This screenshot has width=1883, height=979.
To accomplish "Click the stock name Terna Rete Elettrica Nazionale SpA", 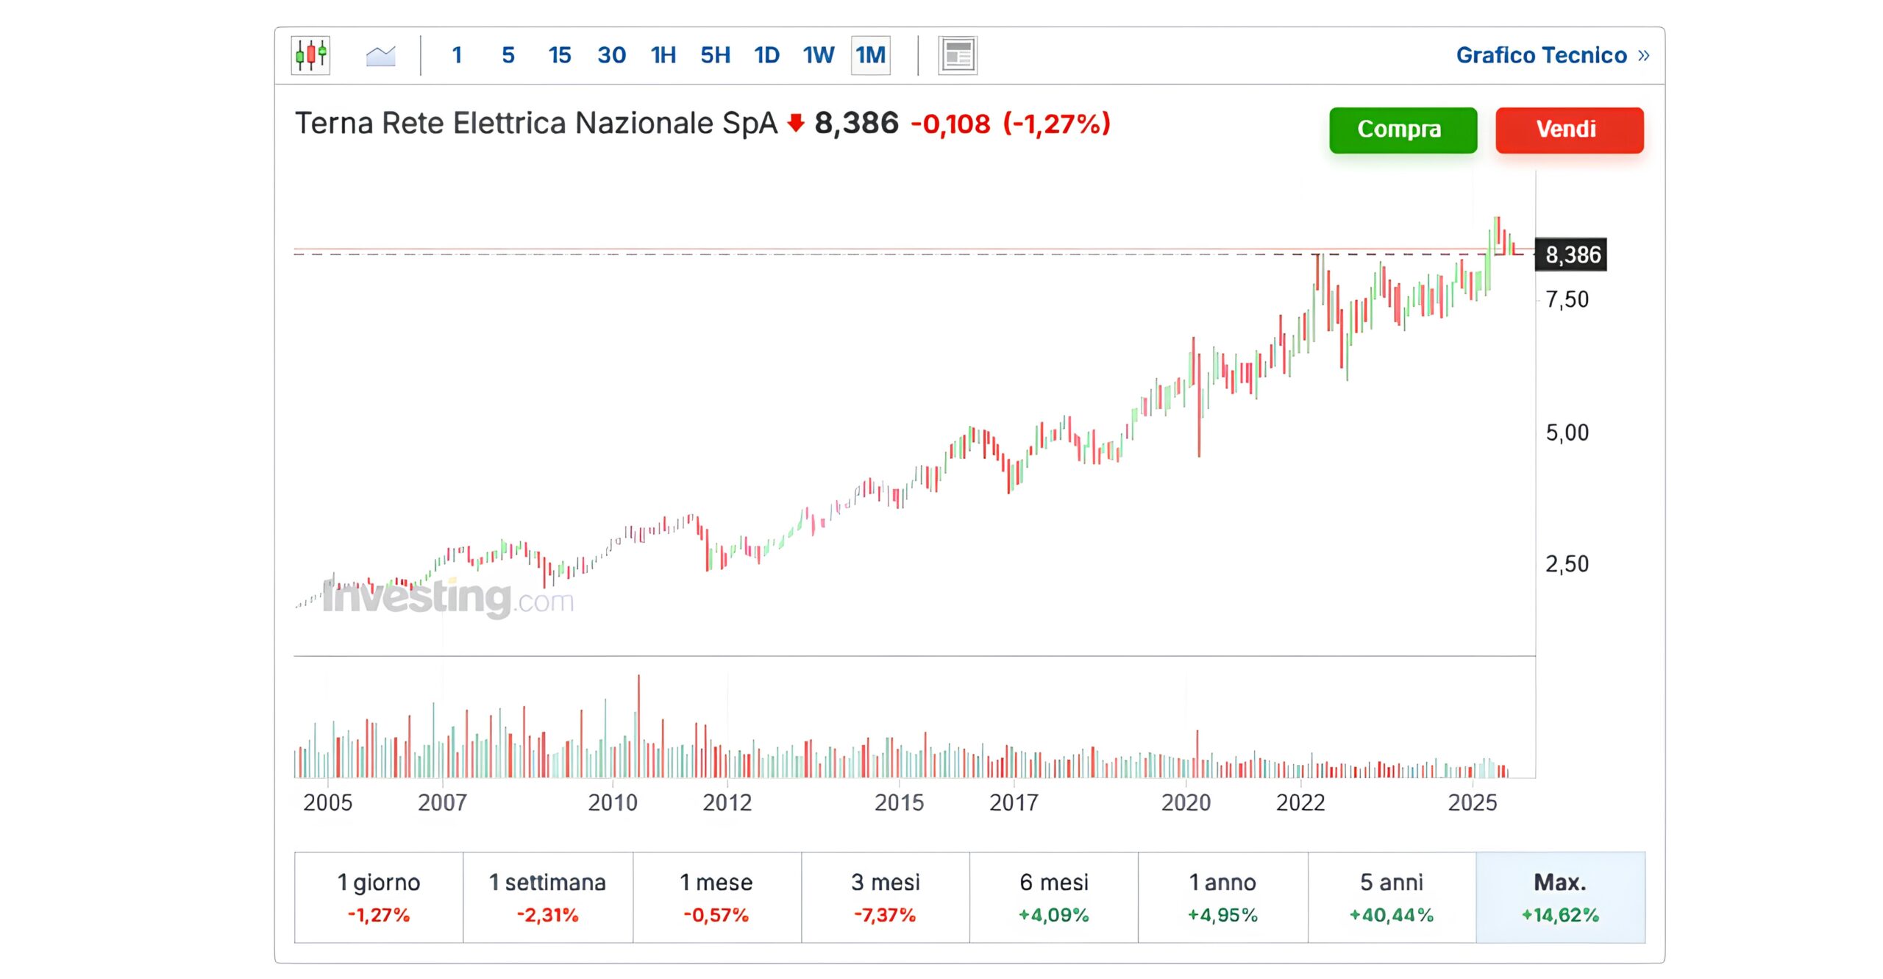I will 536,123.
